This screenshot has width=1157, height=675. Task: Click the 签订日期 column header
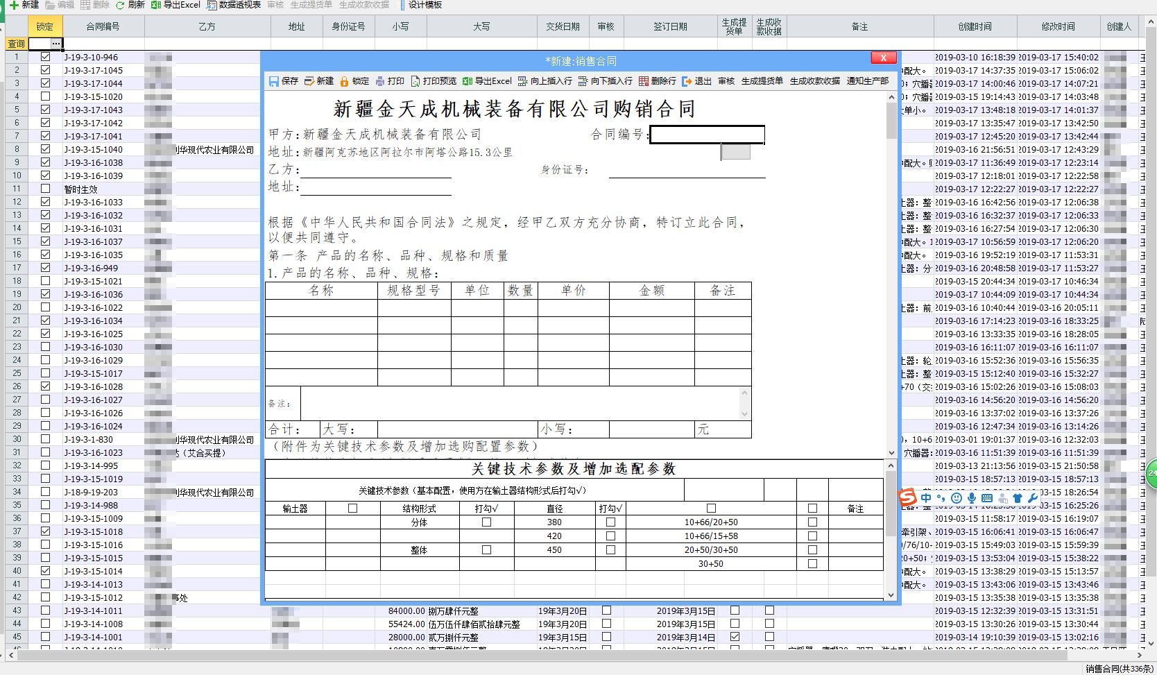[671, 26]
